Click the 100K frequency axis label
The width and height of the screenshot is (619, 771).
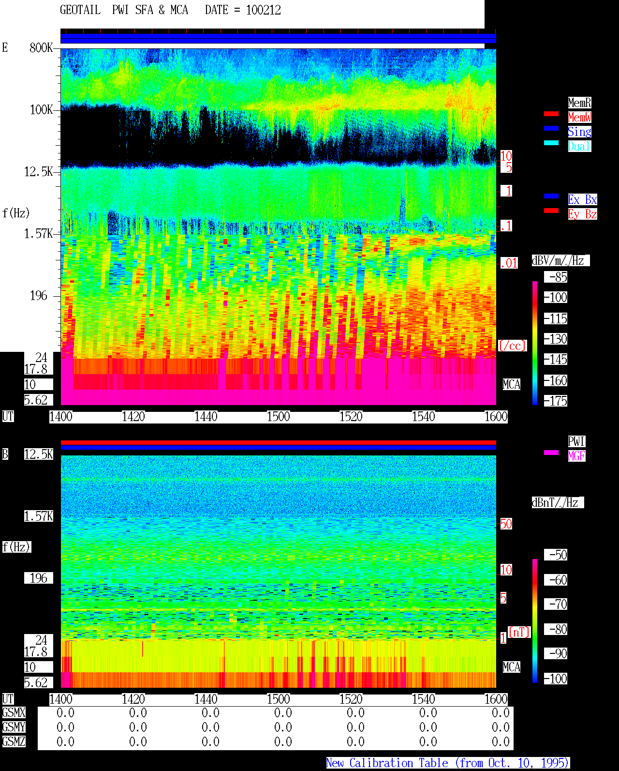(x=41, y=109)
